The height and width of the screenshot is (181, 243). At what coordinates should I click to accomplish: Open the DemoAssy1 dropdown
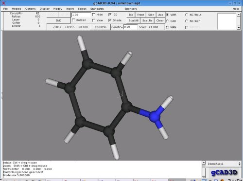point(224,164)
